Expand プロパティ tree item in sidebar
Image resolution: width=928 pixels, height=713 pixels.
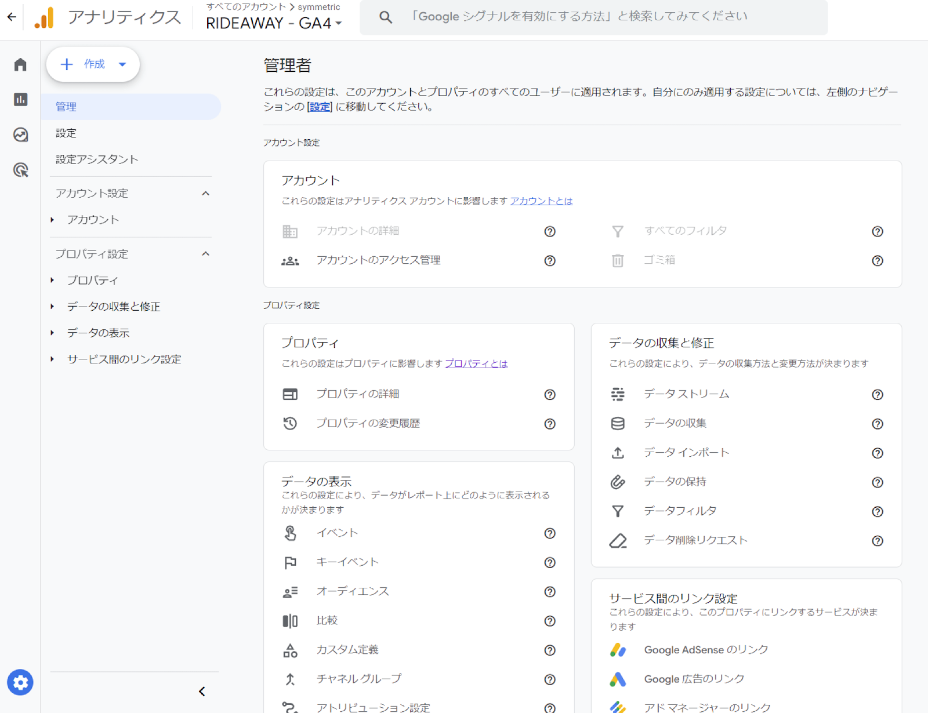[52, 281]
